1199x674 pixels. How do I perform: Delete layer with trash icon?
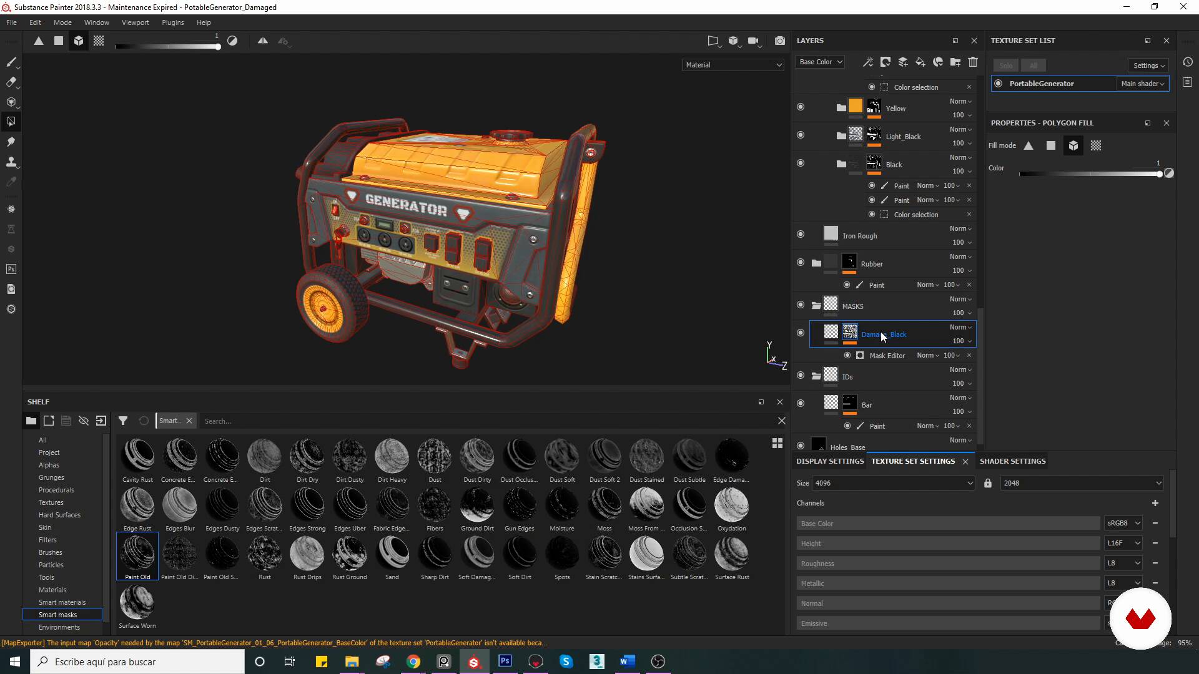(x=973, y=62)
